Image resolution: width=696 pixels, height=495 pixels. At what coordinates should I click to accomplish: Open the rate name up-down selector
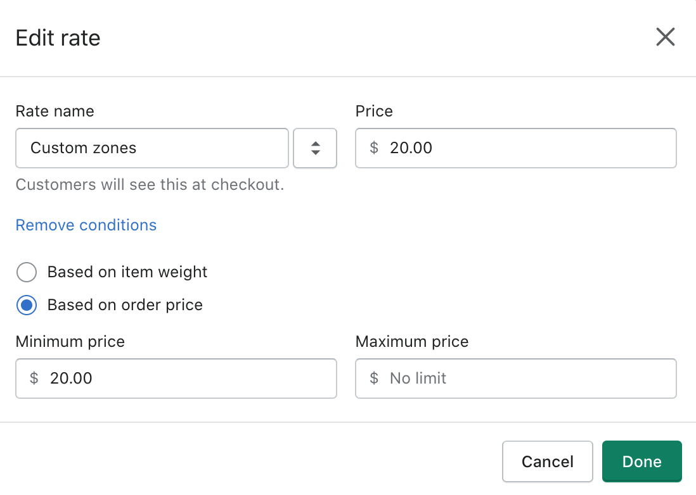pyautogui.click(x=315, y=148)
